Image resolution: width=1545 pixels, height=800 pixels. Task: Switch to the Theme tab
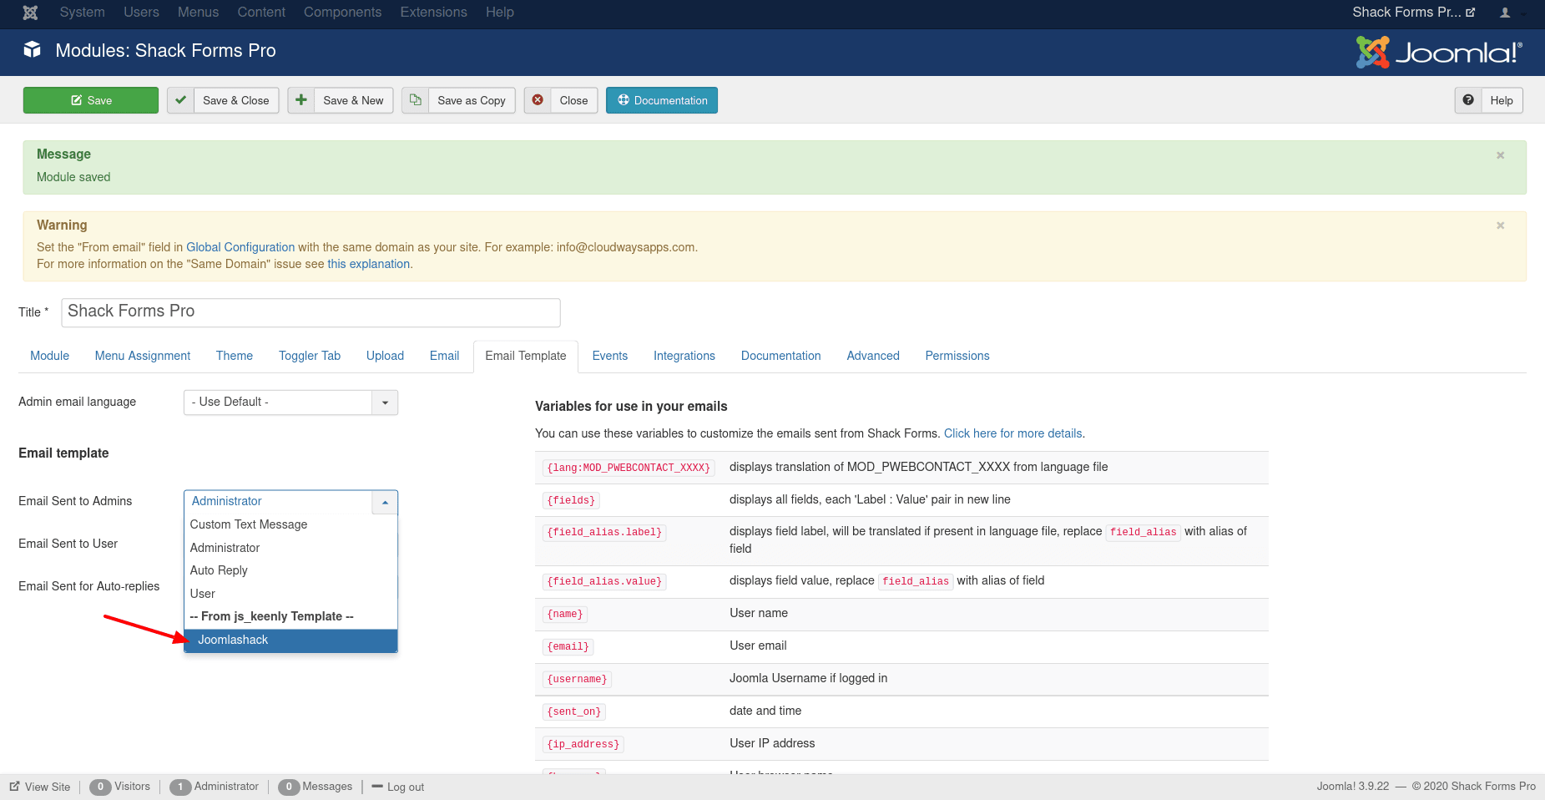tap(235, 356)
